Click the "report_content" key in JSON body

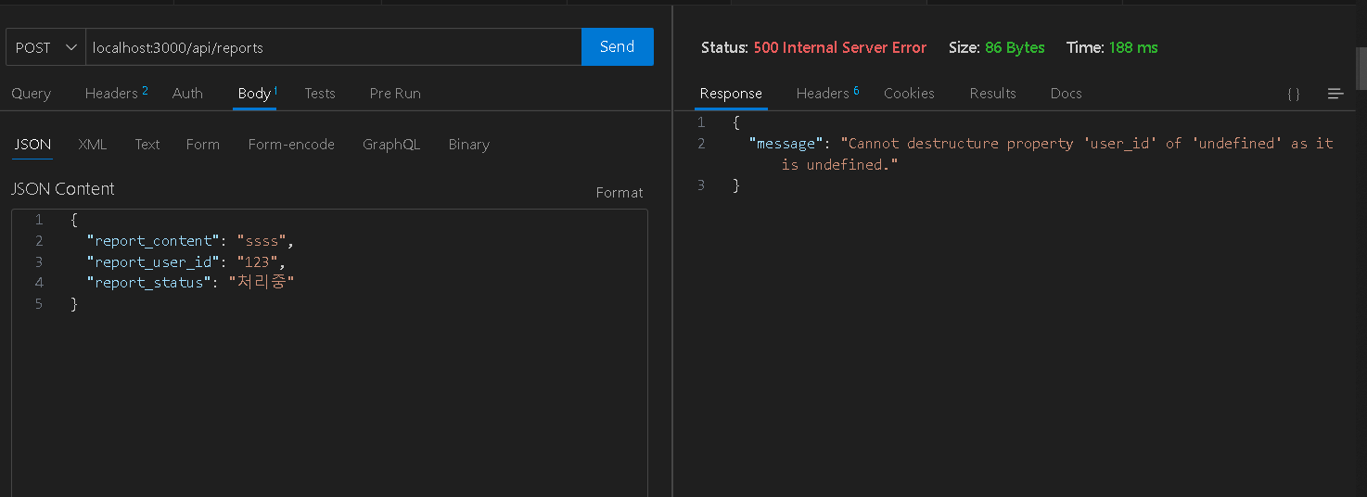[153, 241]
